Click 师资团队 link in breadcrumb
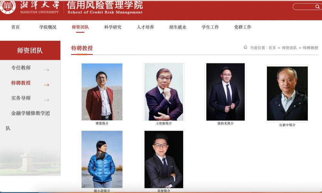The height and width of the screenshot is (193, 322). coord(289,48)
